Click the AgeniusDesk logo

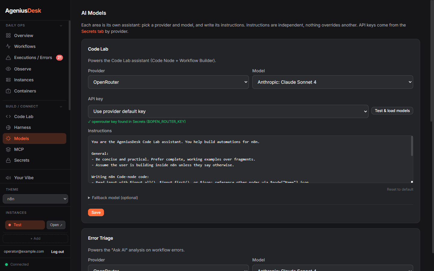click(x=23, y=11)
